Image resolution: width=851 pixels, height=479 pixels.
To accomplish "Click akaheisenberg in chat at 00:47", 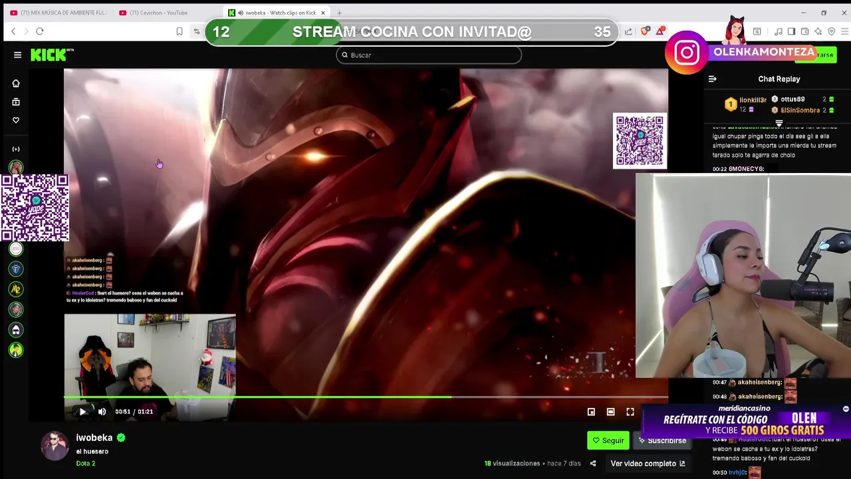I will point(760,383).
